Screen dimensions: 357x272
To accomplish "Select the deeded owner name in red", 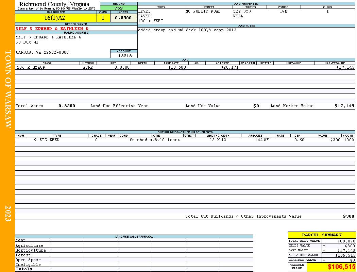I will click(52, 29).
